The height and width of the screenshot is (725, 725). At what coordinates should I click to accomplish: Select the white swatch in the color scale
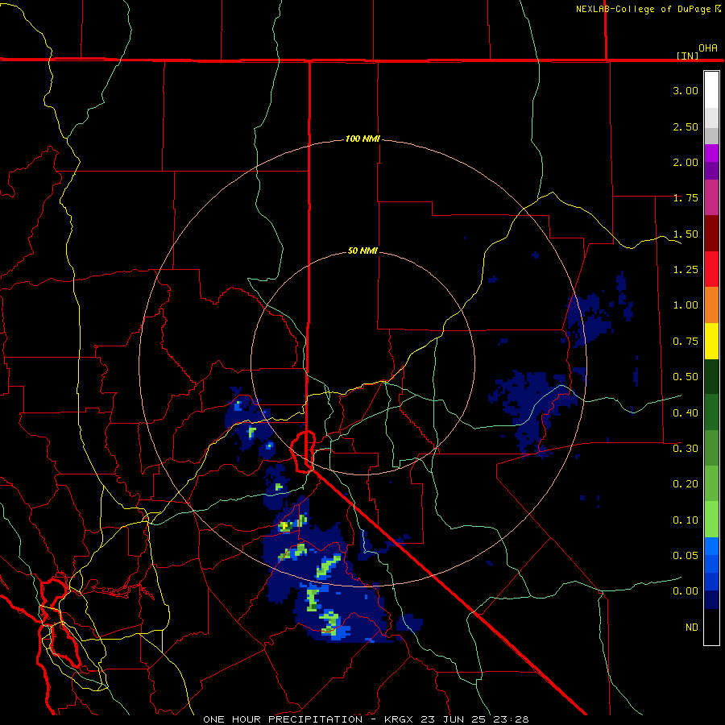[711, 90]
